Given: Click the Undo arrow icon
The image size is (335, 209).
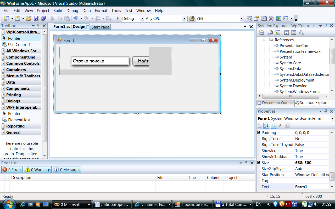Looking at the screenshot, I should [x=76, y=18].
